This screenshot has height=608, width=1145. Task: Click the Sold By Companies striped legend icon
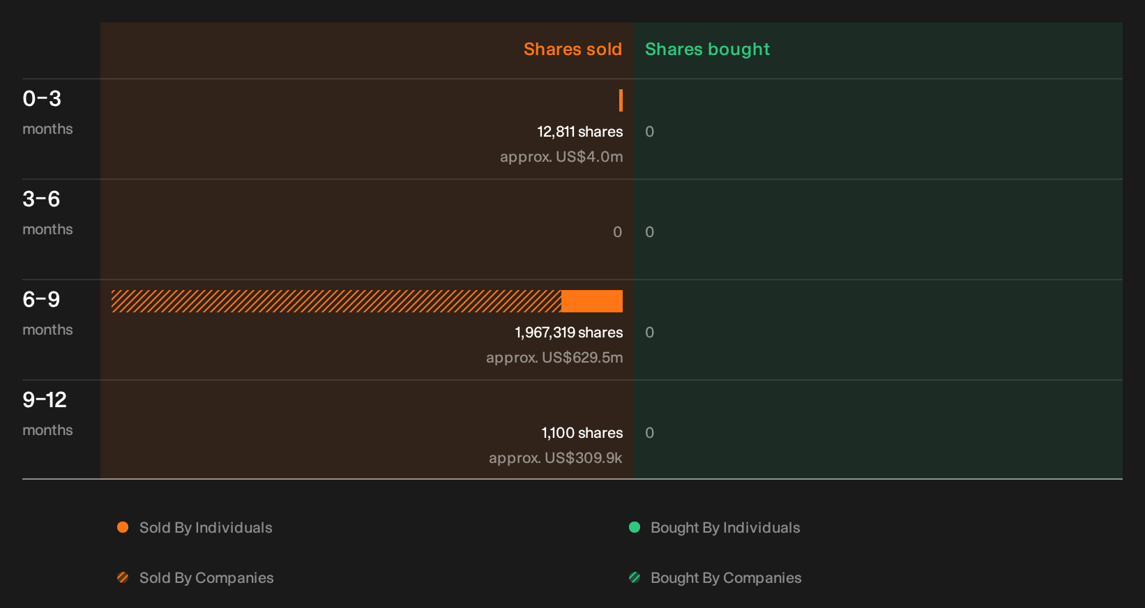(x=123, y=577)
